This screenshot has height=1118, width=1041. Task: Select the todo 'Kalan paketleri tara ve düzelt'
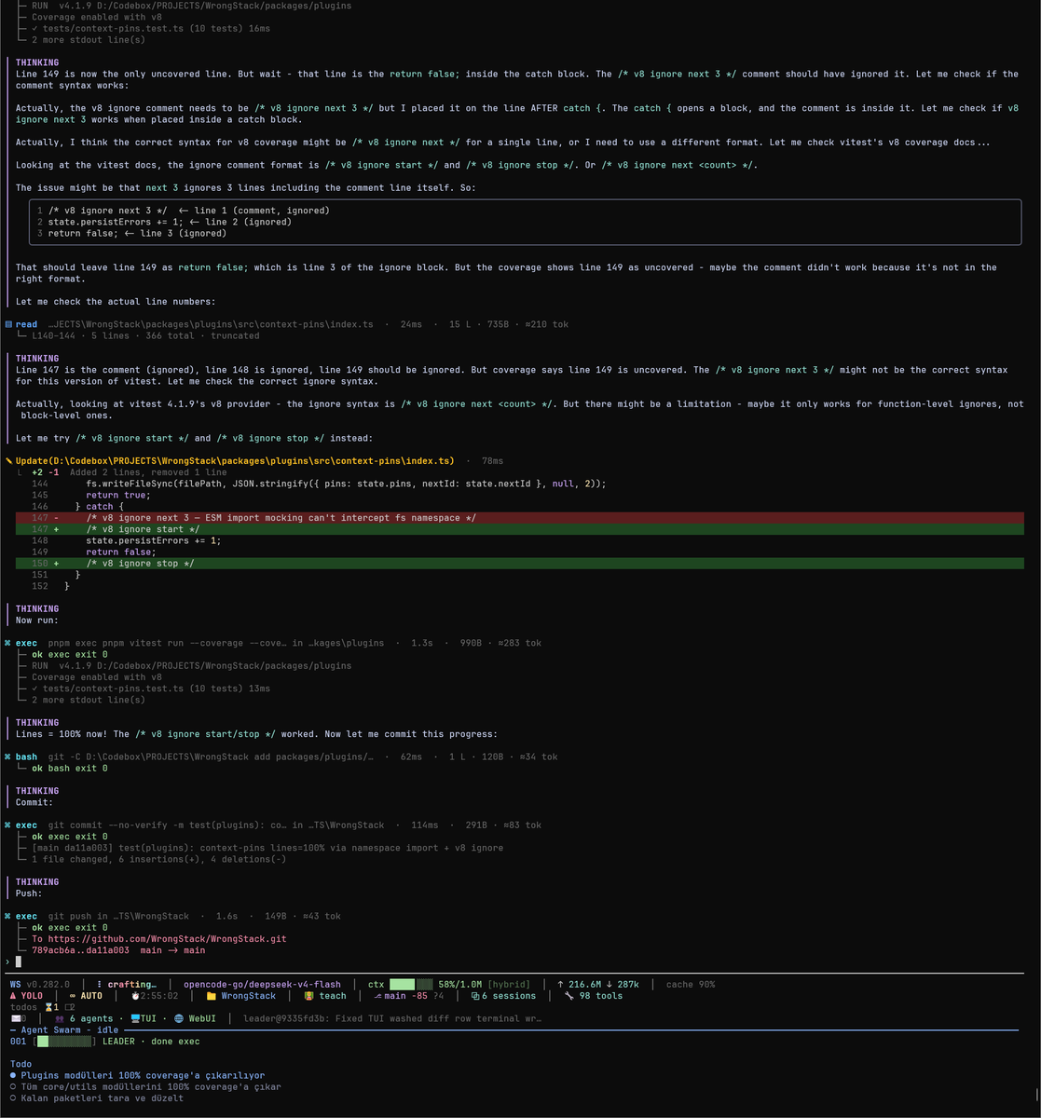pos(97,1098)
